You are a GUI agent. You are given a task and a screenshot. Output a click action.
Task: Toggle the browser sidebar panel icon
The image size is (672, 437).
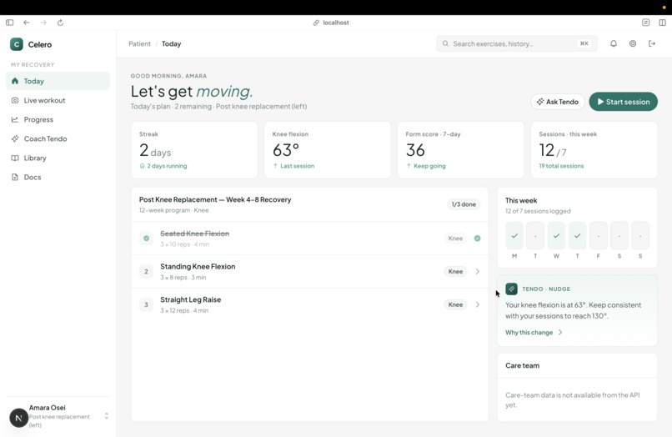coord(9,23)
